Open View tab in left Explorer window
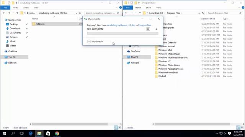This screenshot has height=137, width=245. coord(36,8)
